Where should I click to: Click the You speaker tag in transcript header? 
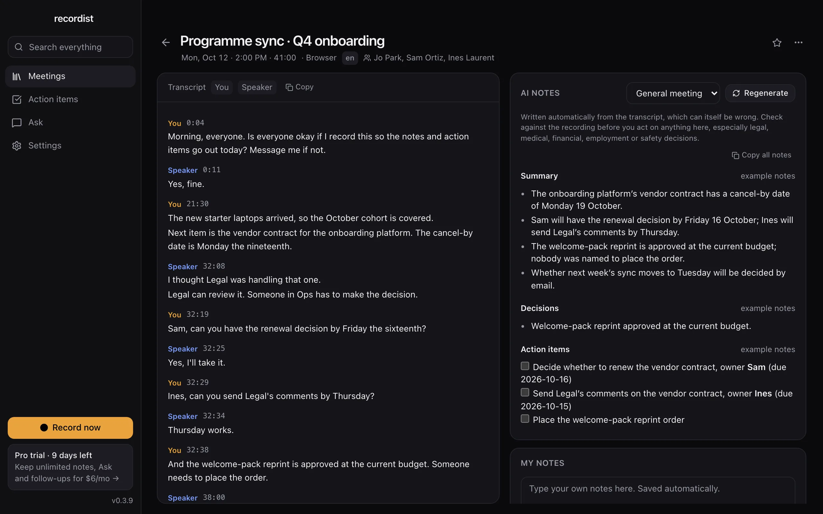222,87
